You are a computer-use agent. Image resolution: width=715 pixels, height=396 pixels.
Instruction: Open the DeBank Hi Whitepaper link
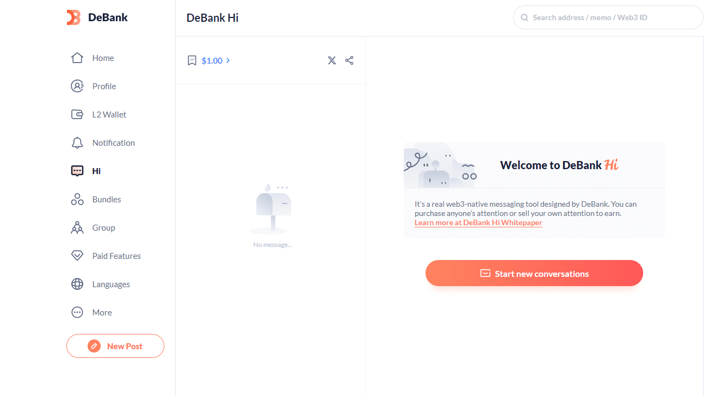[x=478, y=222]
